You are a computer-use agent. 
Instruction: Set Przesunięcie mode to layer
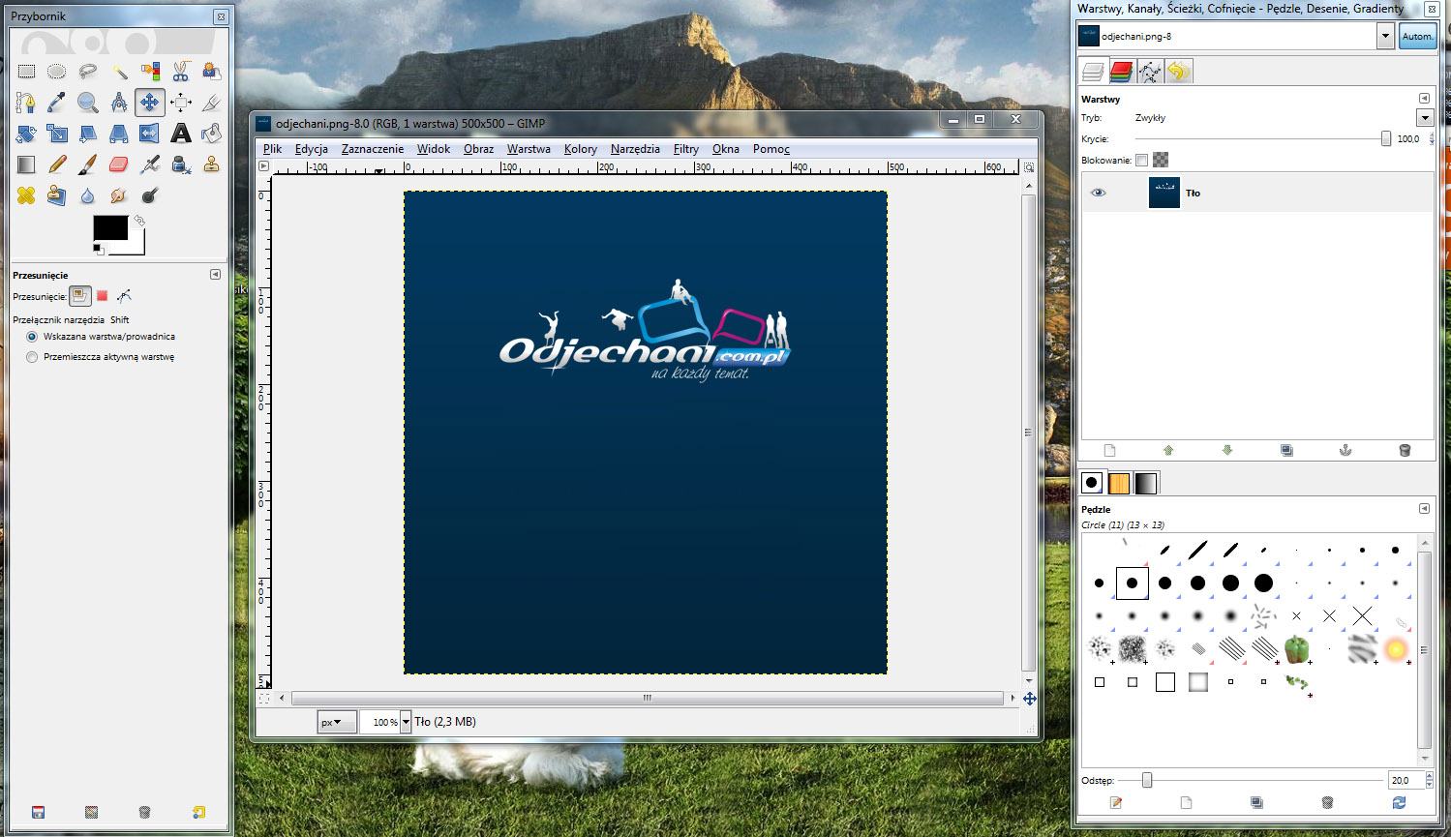[x=80, y=296]
